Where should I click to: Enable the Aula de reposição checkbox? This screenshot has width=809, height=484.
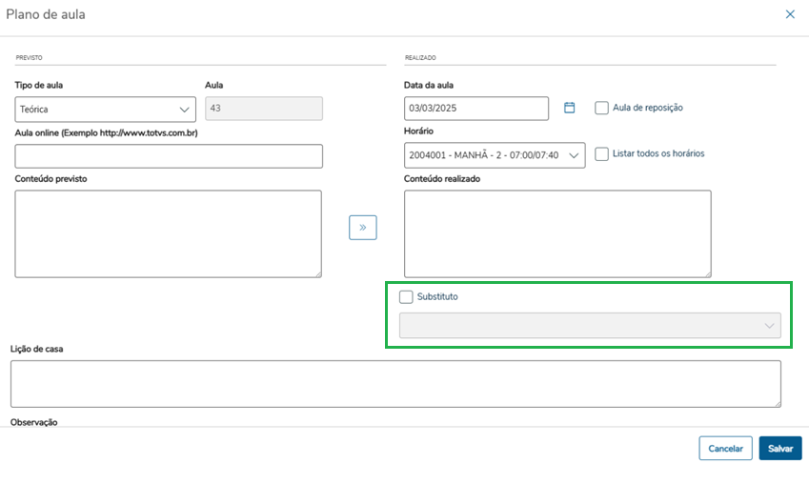(x=601, y=108)
